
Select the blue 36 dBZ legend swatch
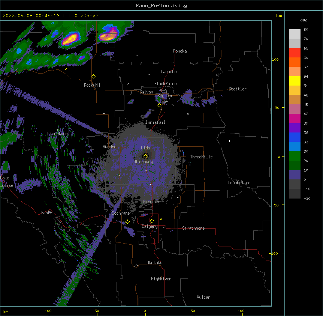295,137
